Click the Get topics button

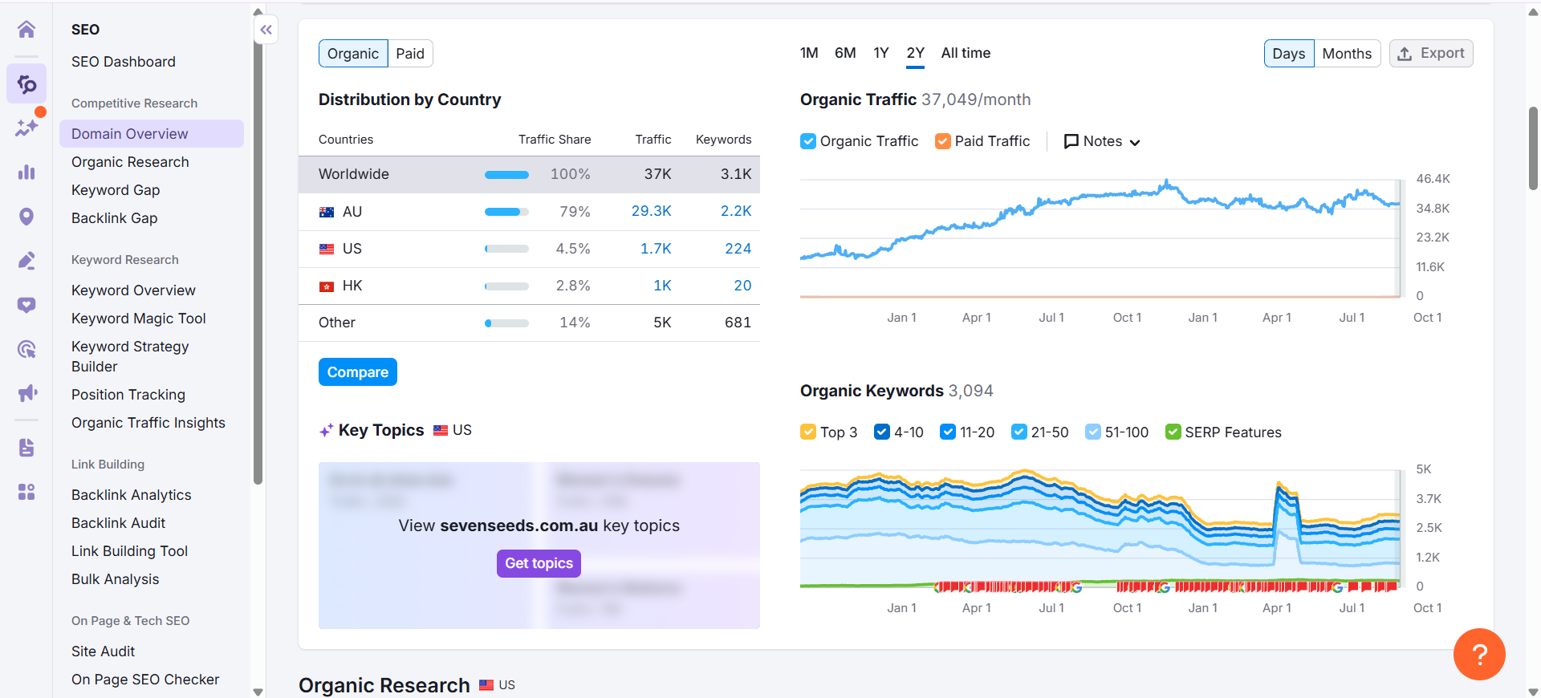539,563
